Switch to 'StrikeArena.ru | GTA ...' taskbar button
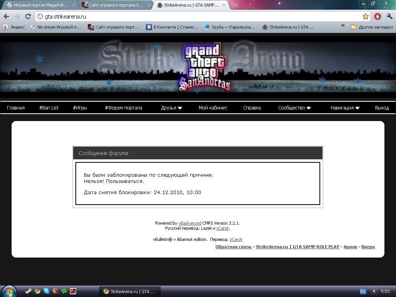 click(x=130, y=292)
